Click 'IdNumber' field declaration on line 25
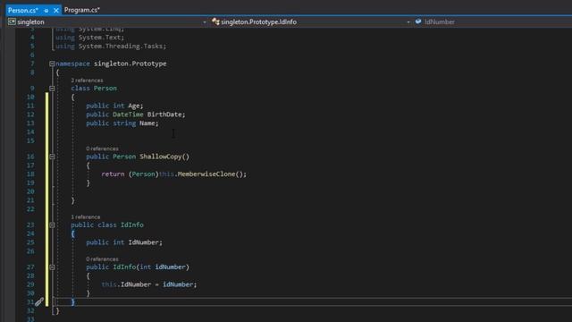 143,242
